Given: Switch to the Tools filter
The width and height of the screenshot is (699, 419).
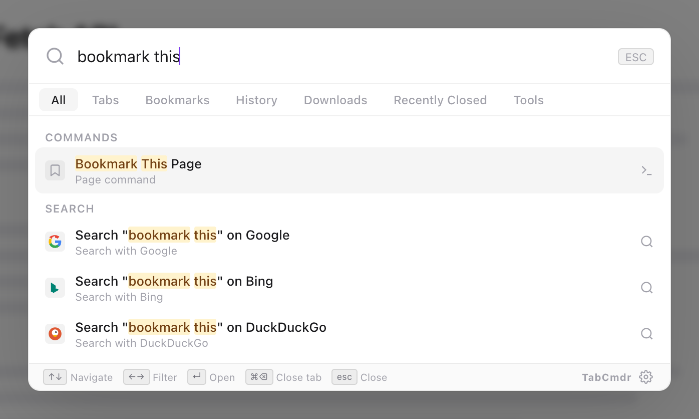Looking at the screenshot, I should tap(529, 100).
